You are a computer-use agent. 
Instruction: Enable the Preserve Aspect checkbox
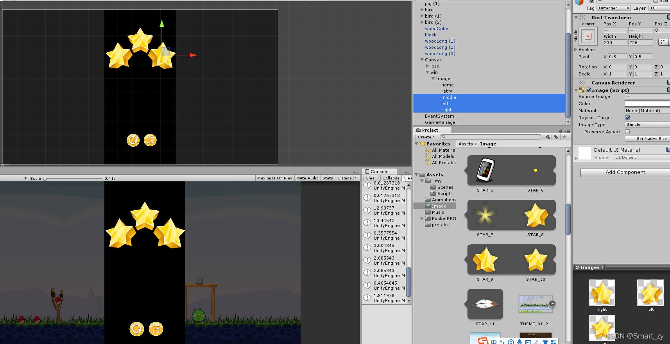pyautogui.click(x=627, y=132)
